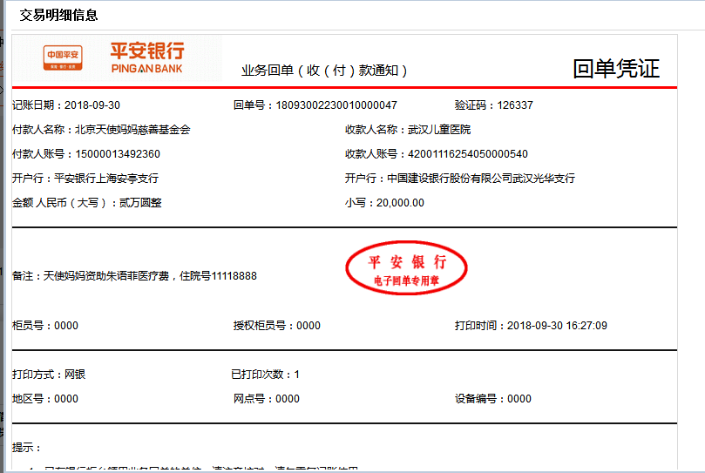Screen dimensions: 705x473
Task: Click 开户行 平安银行上海安亭支行
Action: point(85,178)
